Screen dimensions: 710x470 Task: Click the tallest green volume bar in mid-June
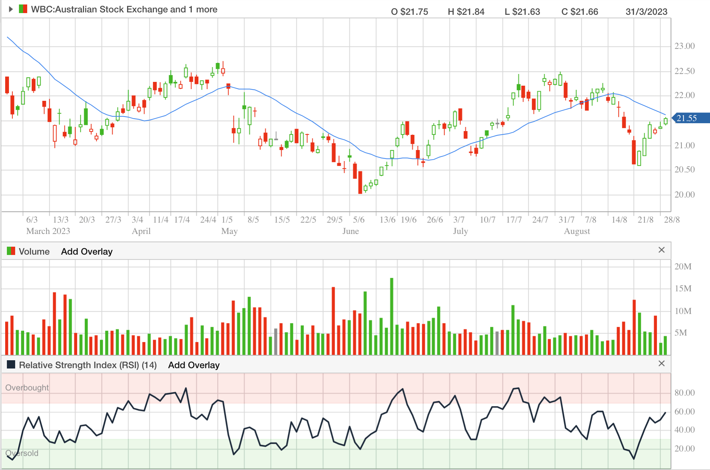click(x=391, y=316)
